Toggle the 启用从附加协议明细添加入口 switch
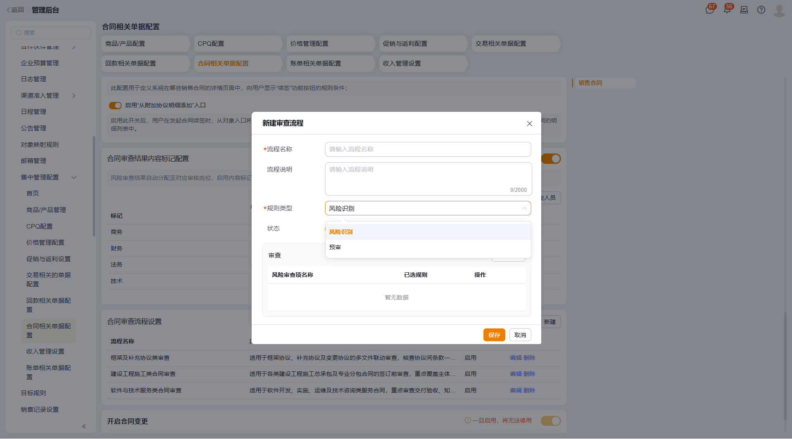 tap(115, 106)
